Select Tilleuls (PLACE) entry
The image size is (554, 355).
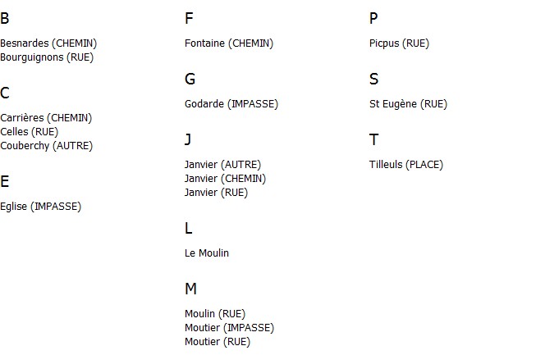click(406, 165)
